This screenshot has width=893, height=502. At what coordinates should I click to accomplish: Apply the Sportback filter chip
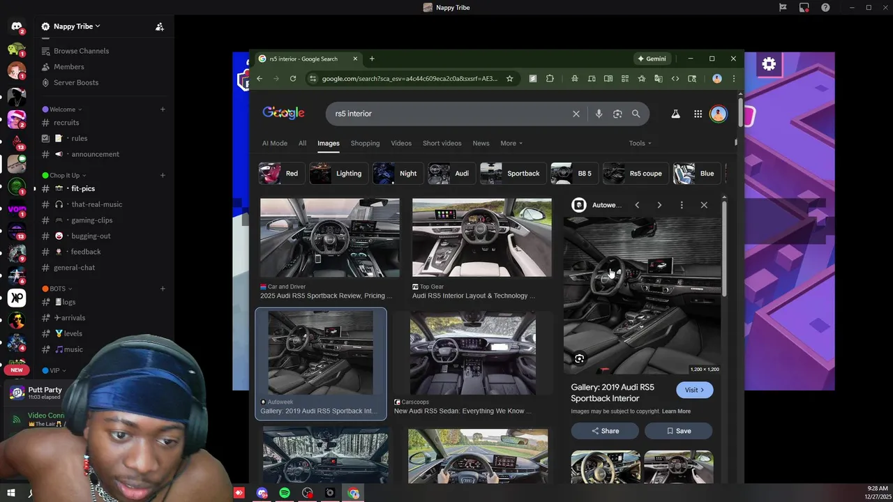(x=512, y=174)
